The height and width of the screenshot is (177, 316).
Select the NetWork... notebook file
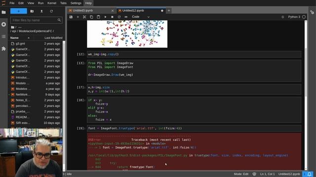pyautogui.click(x=36, y=94)
